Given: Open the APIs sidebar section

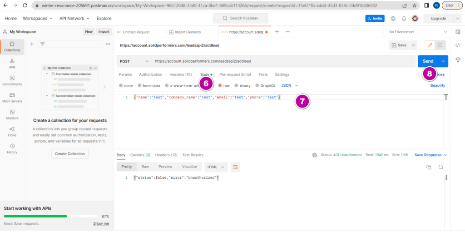Looking at the screenshot, I should 12,64.
